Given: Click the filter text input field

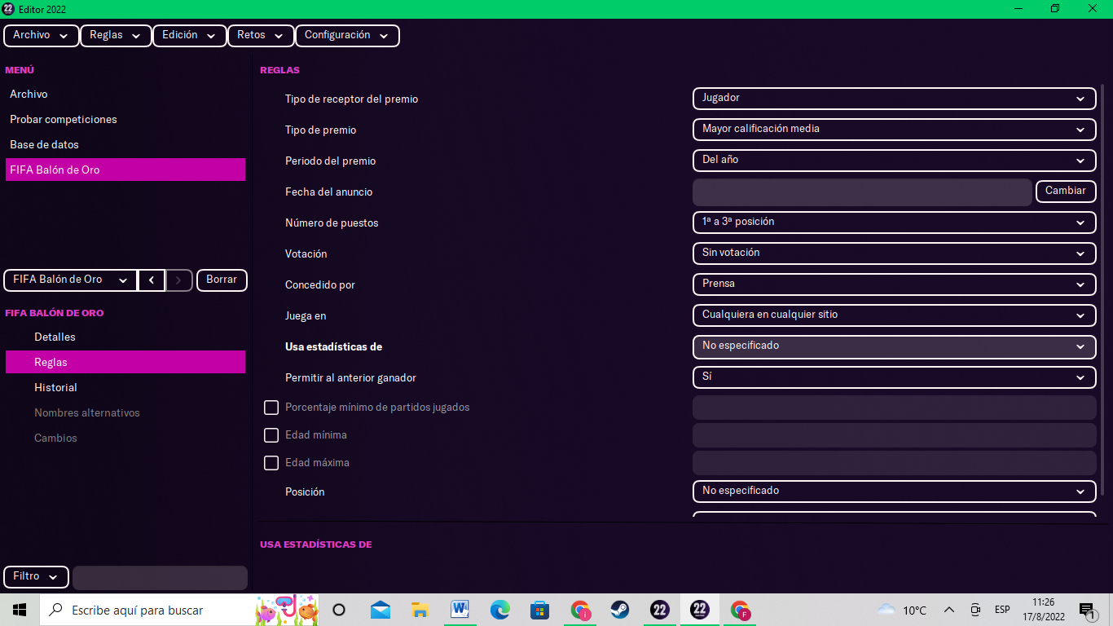Looking at the screenshot, I should tap(160, 578).
